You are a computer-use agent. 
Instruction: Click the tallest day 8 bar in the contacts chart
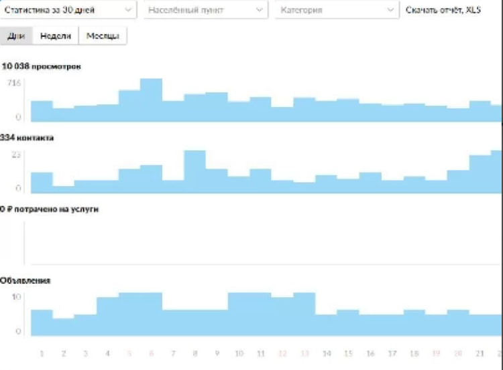tap(194, 172)
